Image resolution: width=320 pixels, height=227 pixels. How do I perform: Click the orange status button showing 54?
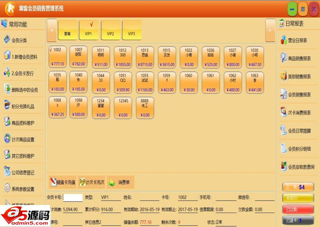click(298, 187)
